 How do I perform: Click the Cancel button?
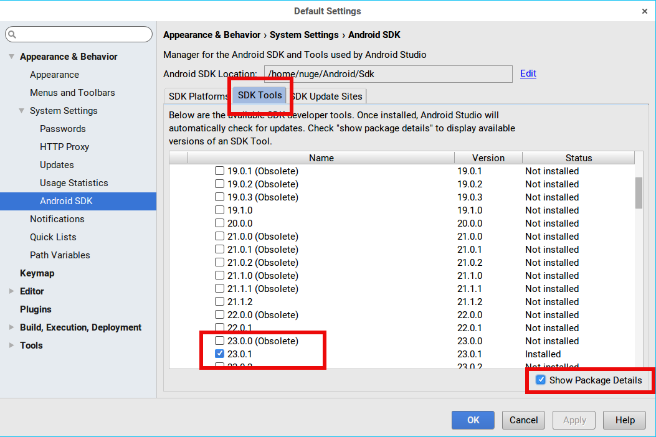(x=523, y=420)
